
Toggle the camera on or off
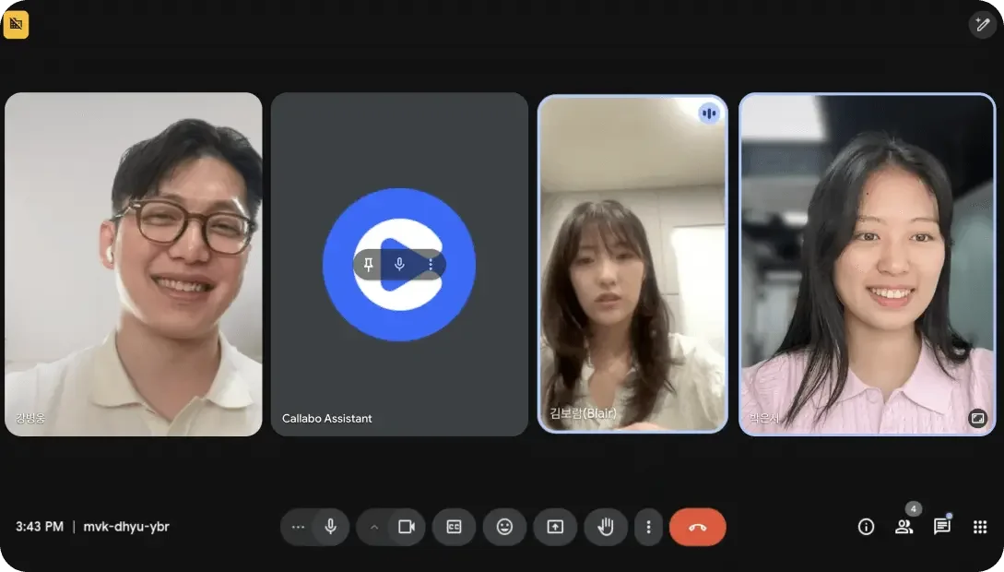[x=406, y=527]
